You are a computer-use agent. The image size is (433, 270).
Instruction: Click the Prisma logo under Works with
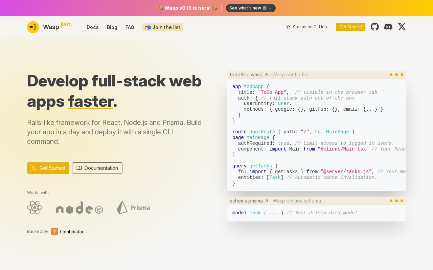pos(133,208)
